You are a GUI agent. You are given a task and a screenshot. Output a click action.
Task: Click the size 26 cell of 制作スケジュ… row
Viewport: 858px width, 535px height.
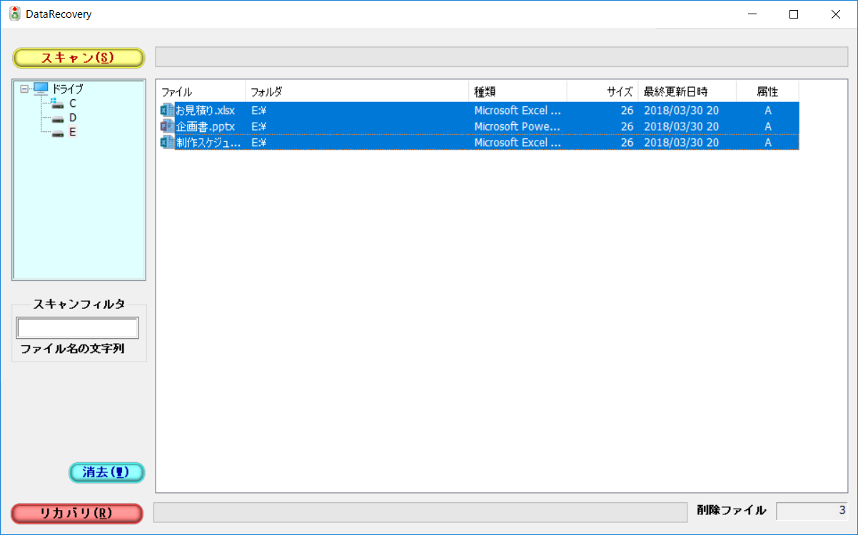pos(627,143)
